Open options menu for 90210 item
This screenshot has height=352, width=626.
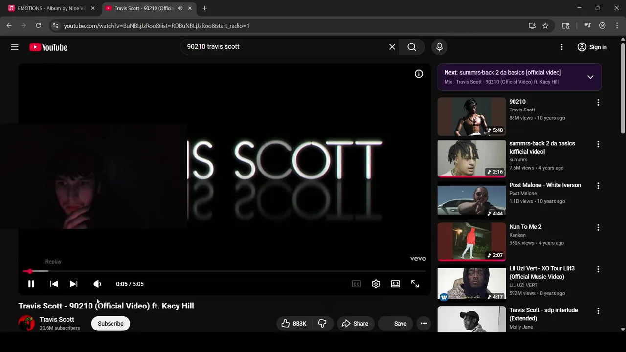click(x=598, y=103)
